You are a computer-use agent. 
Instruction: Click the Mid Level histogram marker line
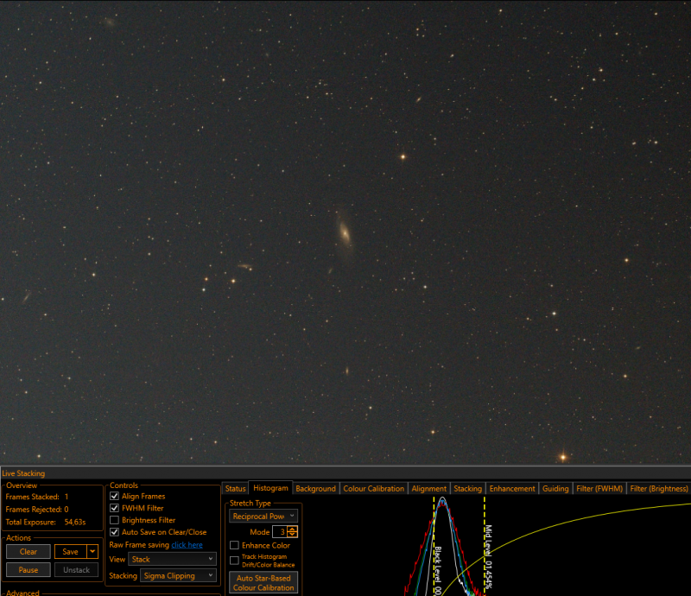(x=485, y=545)
